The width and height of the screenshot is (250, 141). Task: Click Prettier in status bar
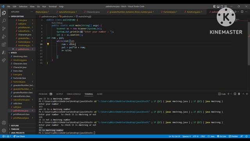click(233, 136)
